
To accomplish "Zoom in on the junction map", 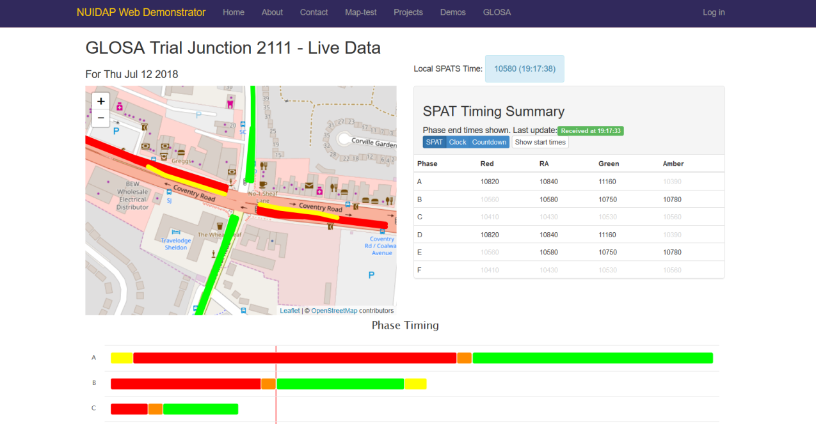I will pos(100,100).
